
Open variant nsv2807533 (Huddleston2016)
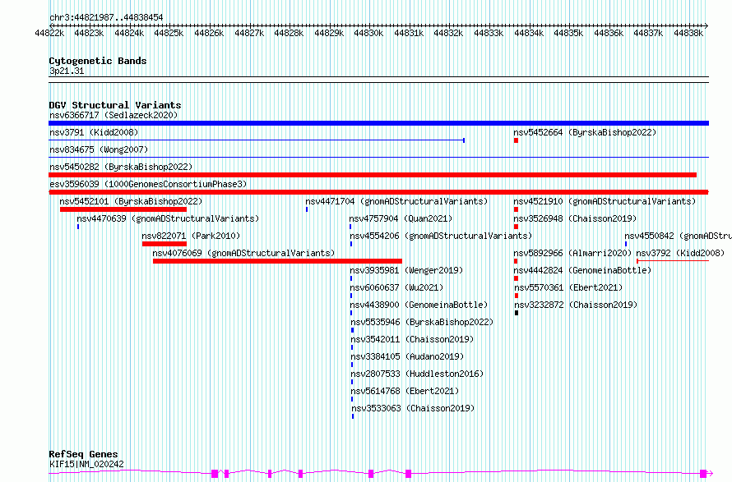[x=417, y=374]
